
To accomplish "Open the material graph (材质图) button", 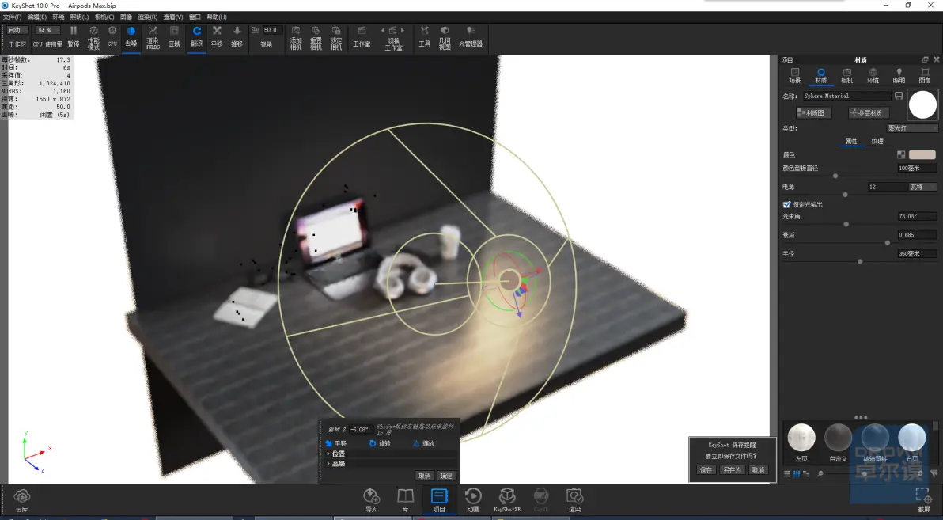I will pyautogui.click(x=814, y=112).
